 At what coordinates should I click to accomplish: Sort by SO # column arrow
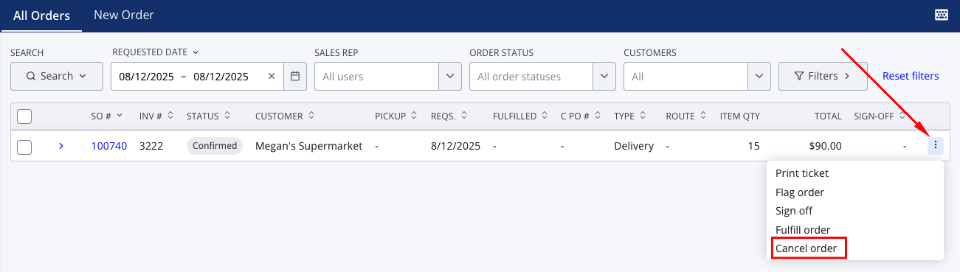click(120, 116)
